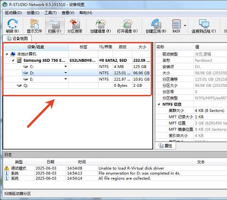Launch the Partition Search (分区搜索) icon
This screenshot has height=200, width=227.
(x=75, y=26)
